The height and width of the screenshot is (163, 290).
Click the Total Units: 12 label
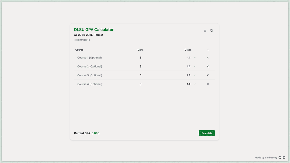coord(82,40)
